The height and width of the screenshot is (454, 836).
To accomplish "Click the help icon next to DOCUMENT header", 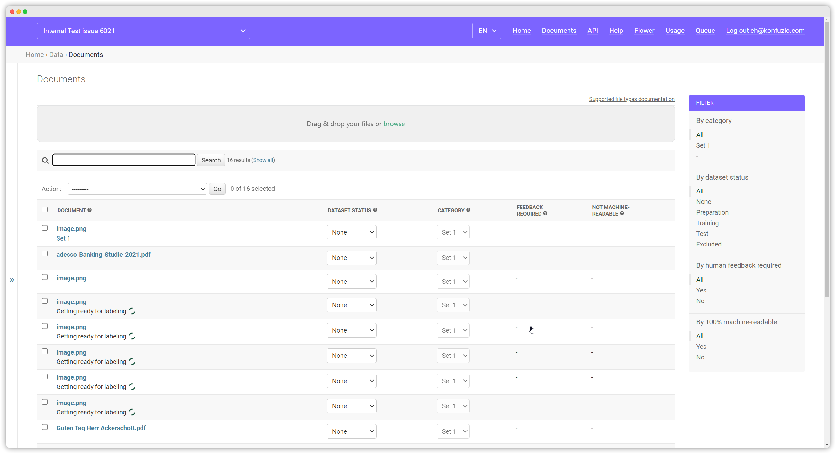I will coord(90,210).
